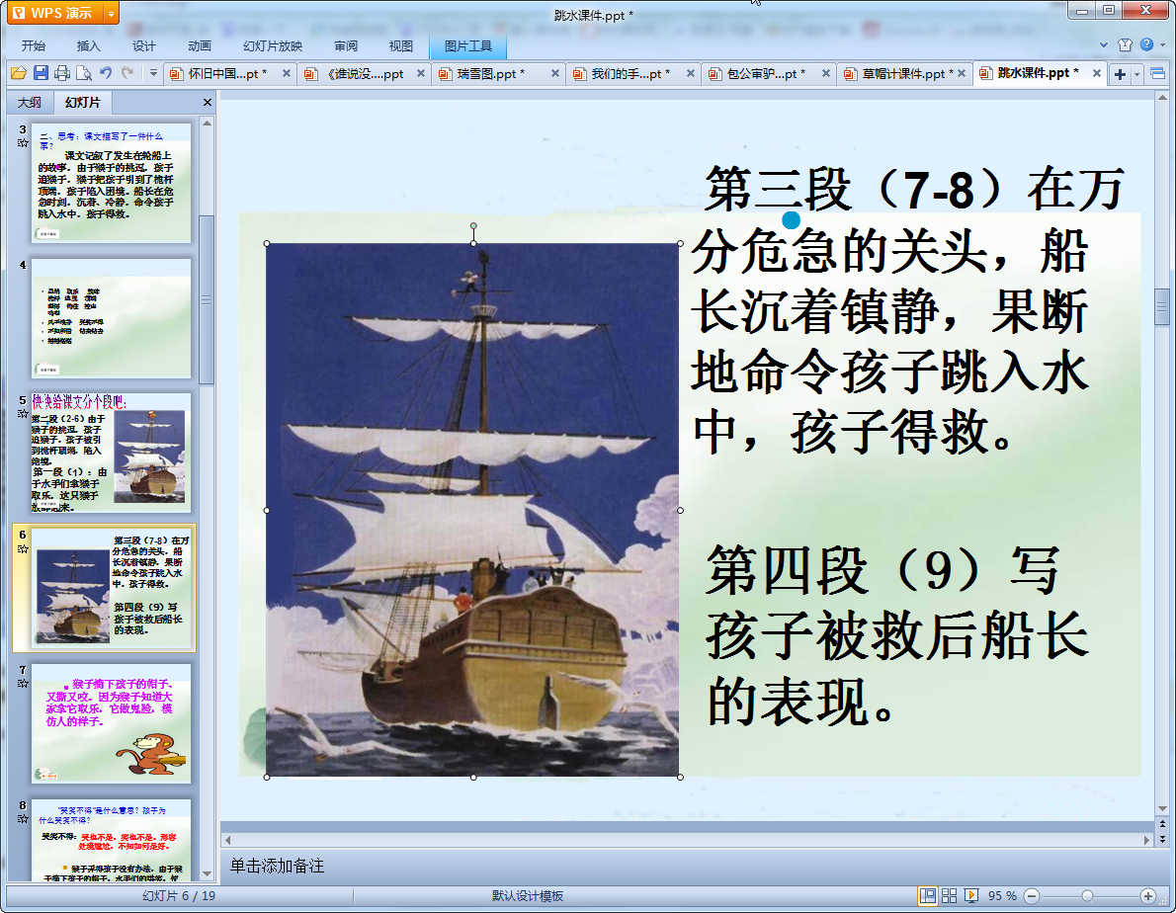Zoom in with the plus button

(1147, 896)
